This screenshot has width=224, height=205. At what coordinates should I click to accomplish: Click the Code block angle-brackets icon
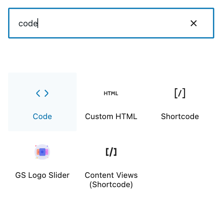(42, 93)
